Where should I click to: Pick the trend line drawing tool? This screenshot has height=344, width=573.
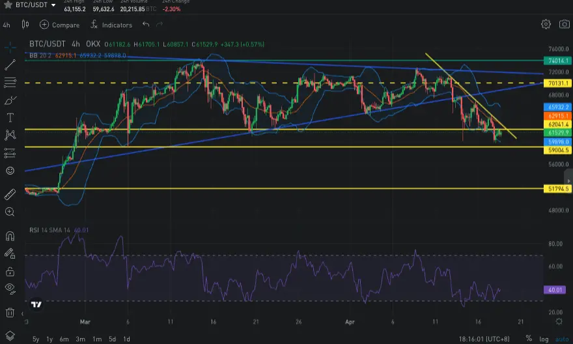(x=10, y=64)
